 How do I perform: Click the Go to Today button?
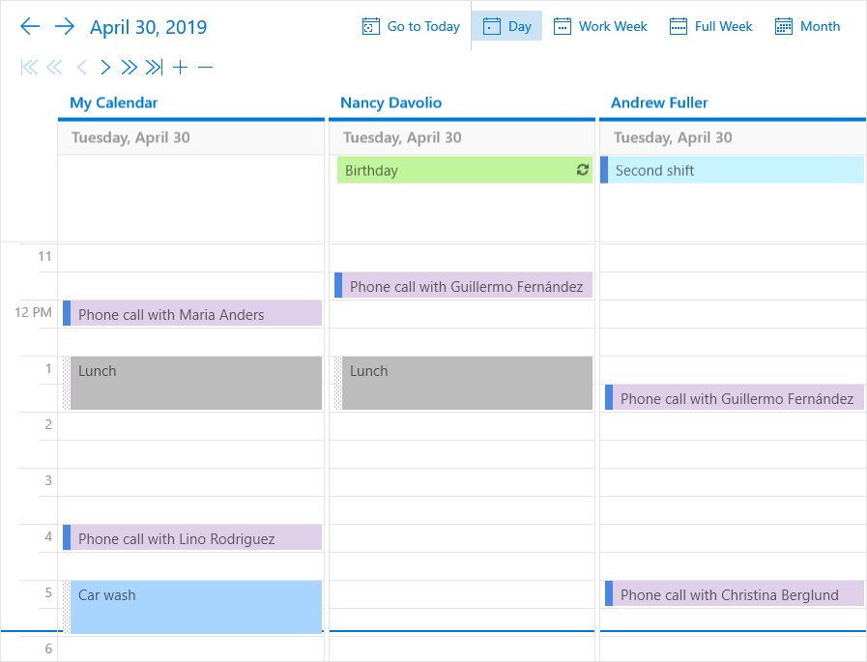[x=411, y=26]
